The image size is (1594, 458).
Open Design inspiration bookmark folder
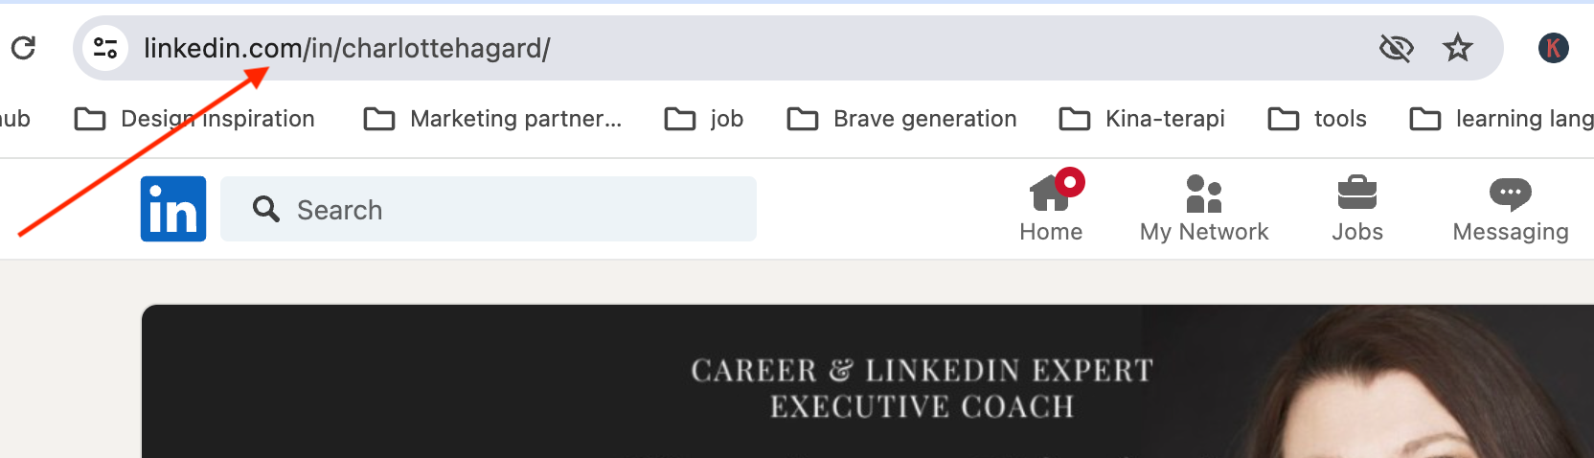coord(195,119)
